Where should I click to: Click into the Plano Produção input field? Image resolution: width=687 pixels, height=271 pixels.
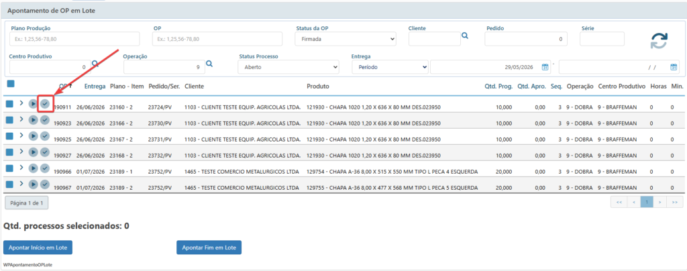pyautogui.click(x=74, y=39)
